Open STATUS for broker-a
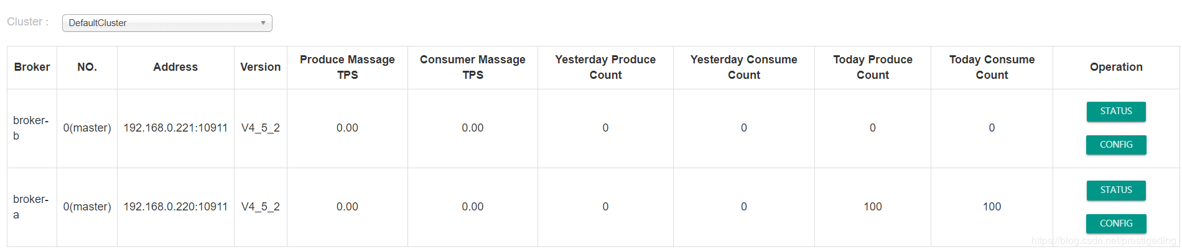Screen dimensions: 1182x252 click(x=1115, y=191)
